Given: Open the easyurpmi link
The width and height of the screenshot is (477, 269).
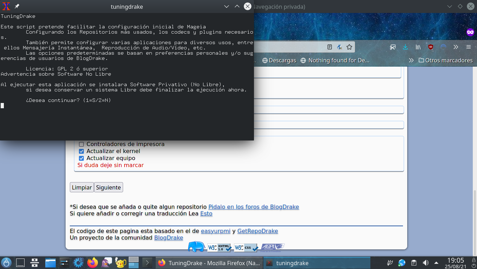Looking at the screenshot, I should (216, 231).
